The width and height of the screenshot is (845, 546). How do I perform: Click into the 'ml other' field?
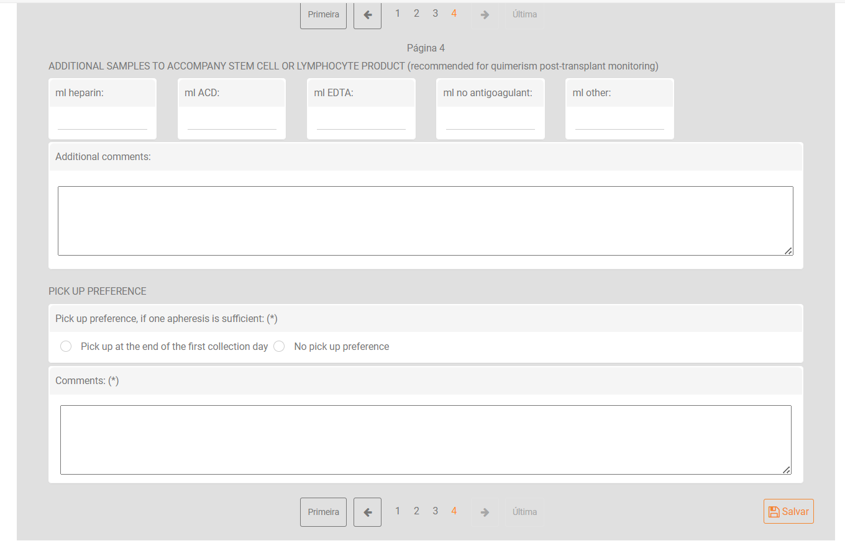619,122
